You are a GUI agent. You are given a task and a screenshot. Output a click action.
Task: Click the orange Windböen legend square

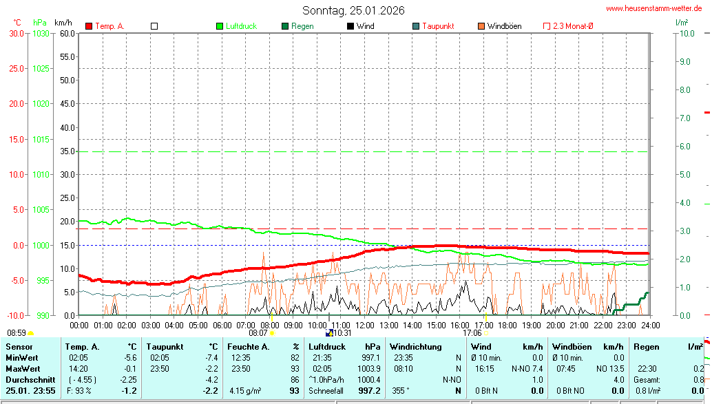(481, 26)
